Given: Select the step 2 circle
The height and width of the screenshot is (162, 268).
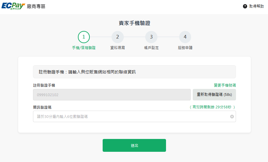Looking at the screenshot, I should click(x=117, y=37).
